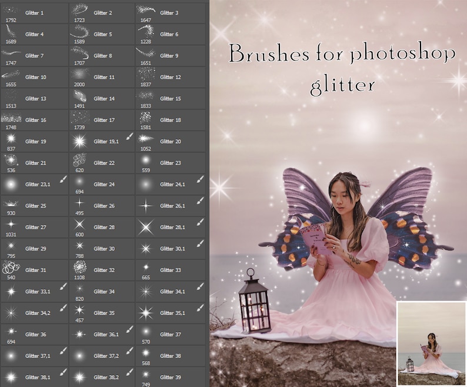The image size is (467, 387).
Task: Click the 'Glitter 24,1' label
Action: click(x=172, y=185)
